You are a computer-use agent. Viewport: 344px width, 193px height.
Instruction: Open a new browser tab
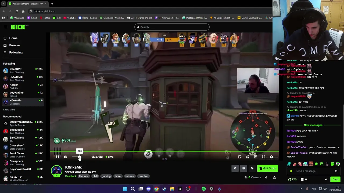[x=52, y=4]
